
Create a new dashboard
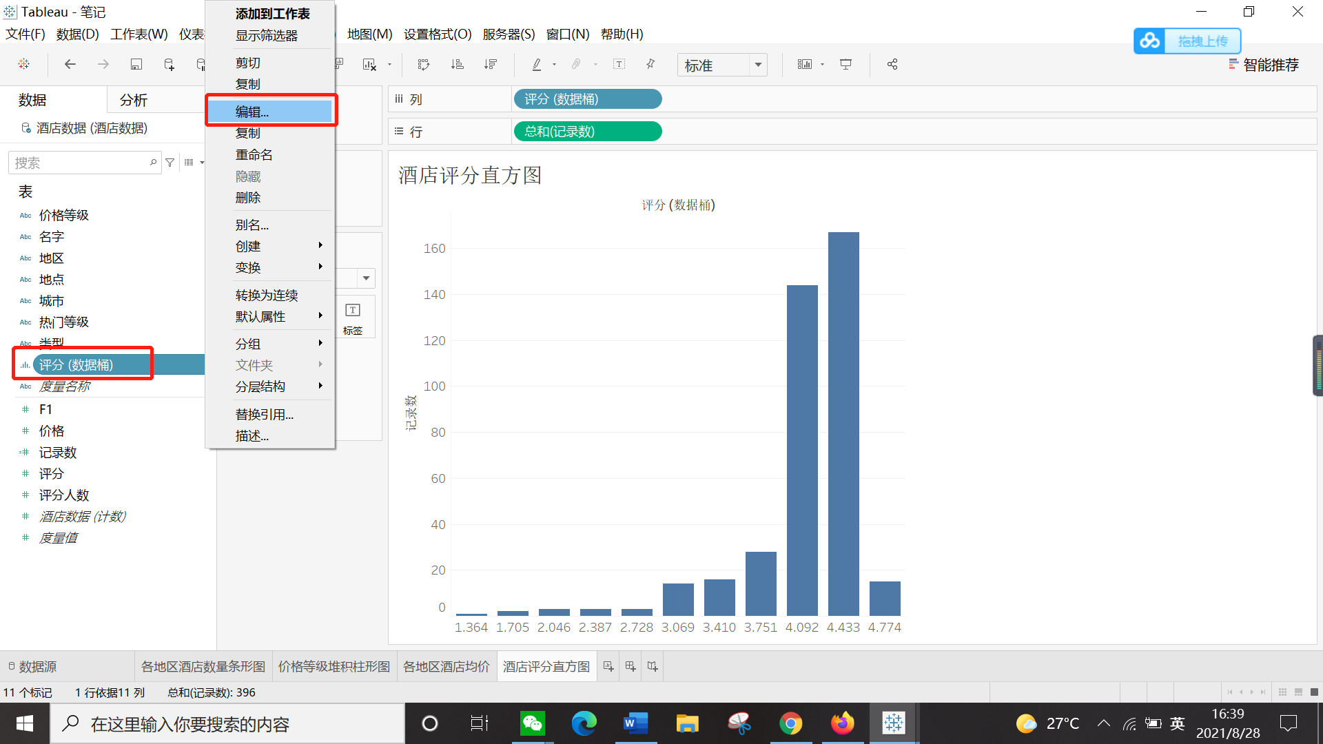[629, 666]
